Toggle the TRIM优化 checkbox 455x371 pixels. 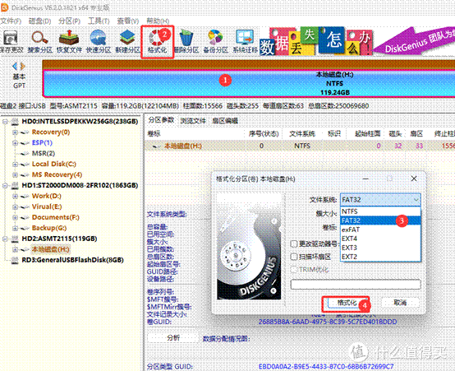tap(294, 270)
